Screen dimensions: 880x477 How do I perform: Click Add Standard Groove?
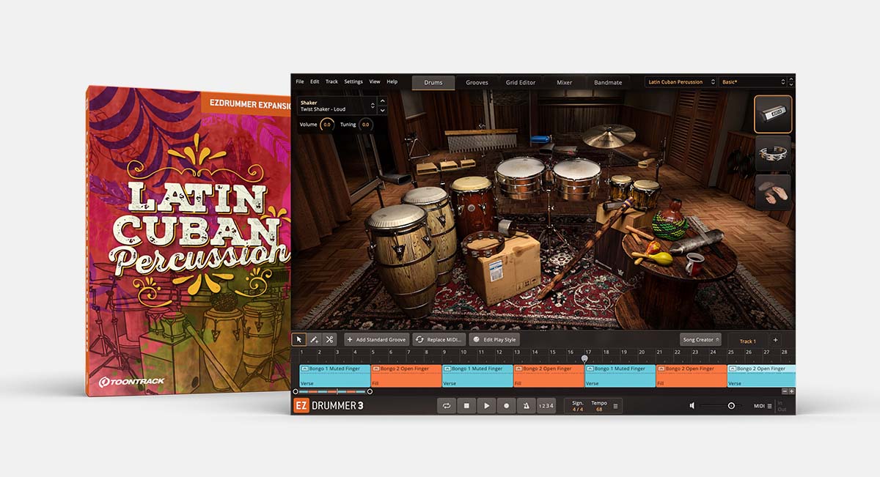(x=376, y=339)
